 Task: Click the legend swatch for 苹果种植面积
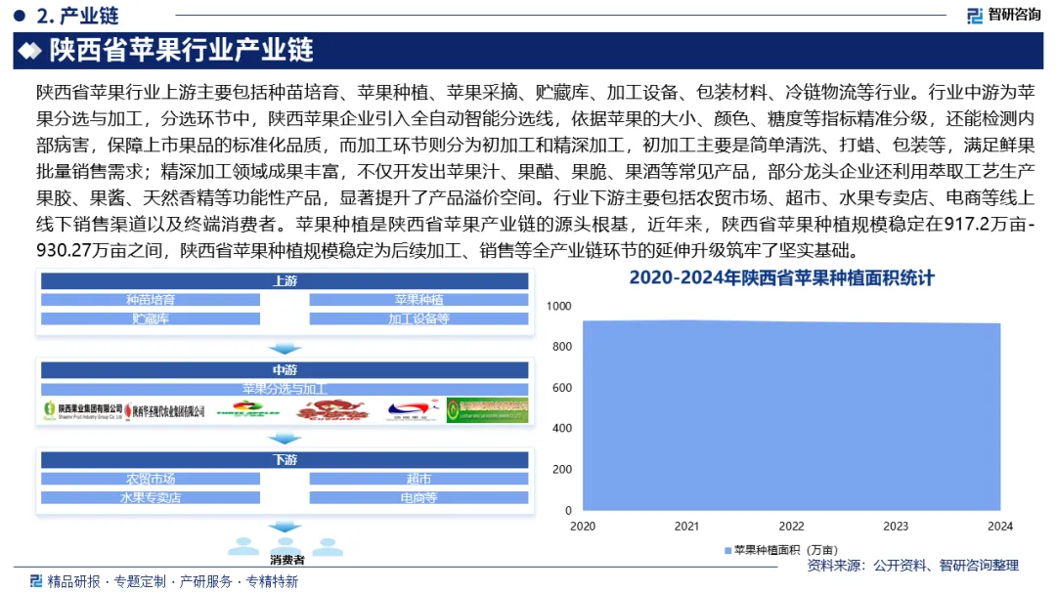(728, 550)
